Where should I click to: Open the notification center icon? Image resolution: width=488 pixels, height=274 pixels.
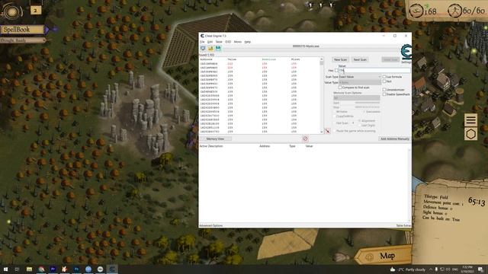[481, 269]
